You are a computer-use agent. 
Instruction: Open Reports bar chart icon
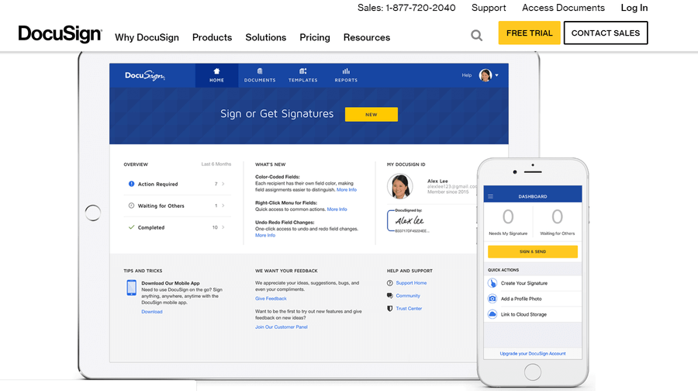[346, 71]
